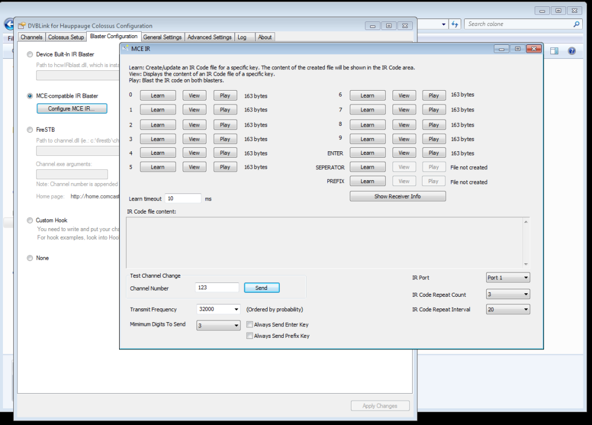
Task: Click the "163 bytes" label for key 0
Action: tap(256, 96)
